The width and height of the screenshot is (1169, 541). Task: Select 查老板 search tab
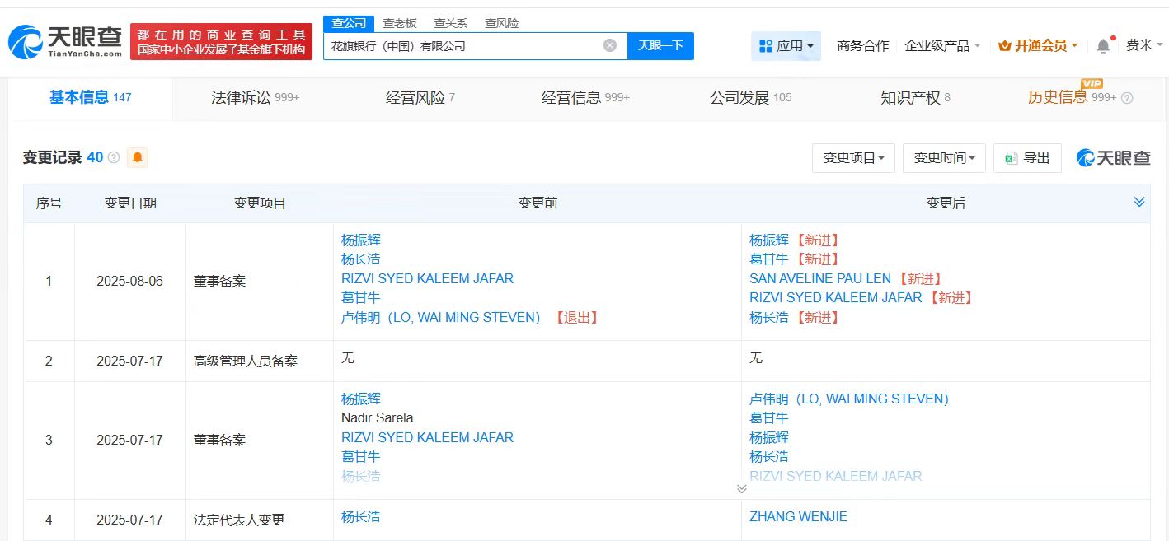[400, 23]
